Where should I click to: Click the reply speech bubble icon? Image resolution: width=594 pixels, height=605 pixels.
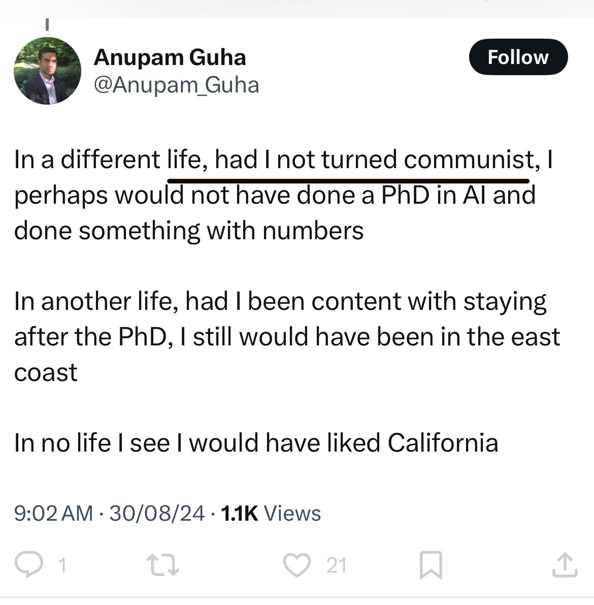29,565
